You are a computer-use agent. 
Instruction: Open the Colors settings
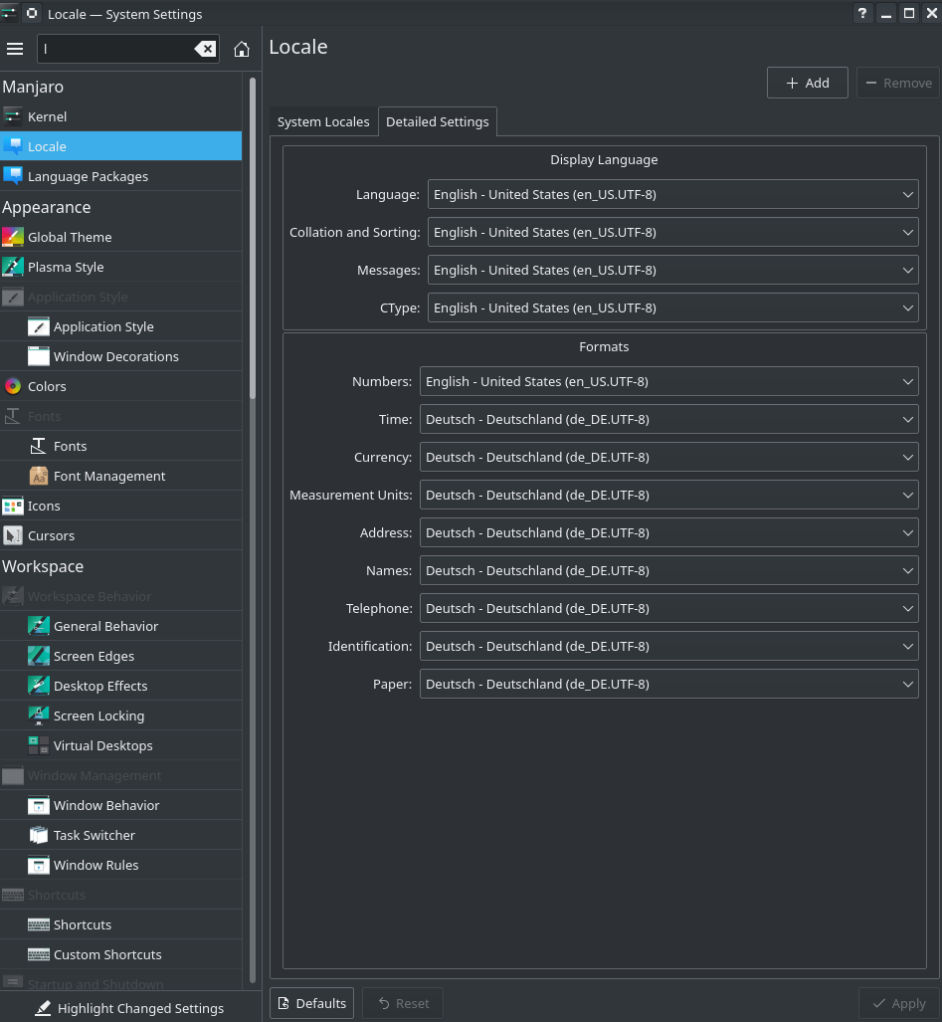(x=47, y=386)
